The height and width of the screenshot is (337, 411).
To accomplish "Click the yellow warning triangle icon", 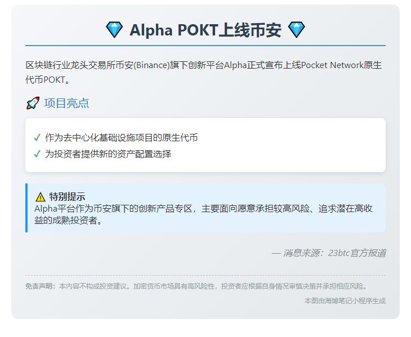I will coord(40,197).
